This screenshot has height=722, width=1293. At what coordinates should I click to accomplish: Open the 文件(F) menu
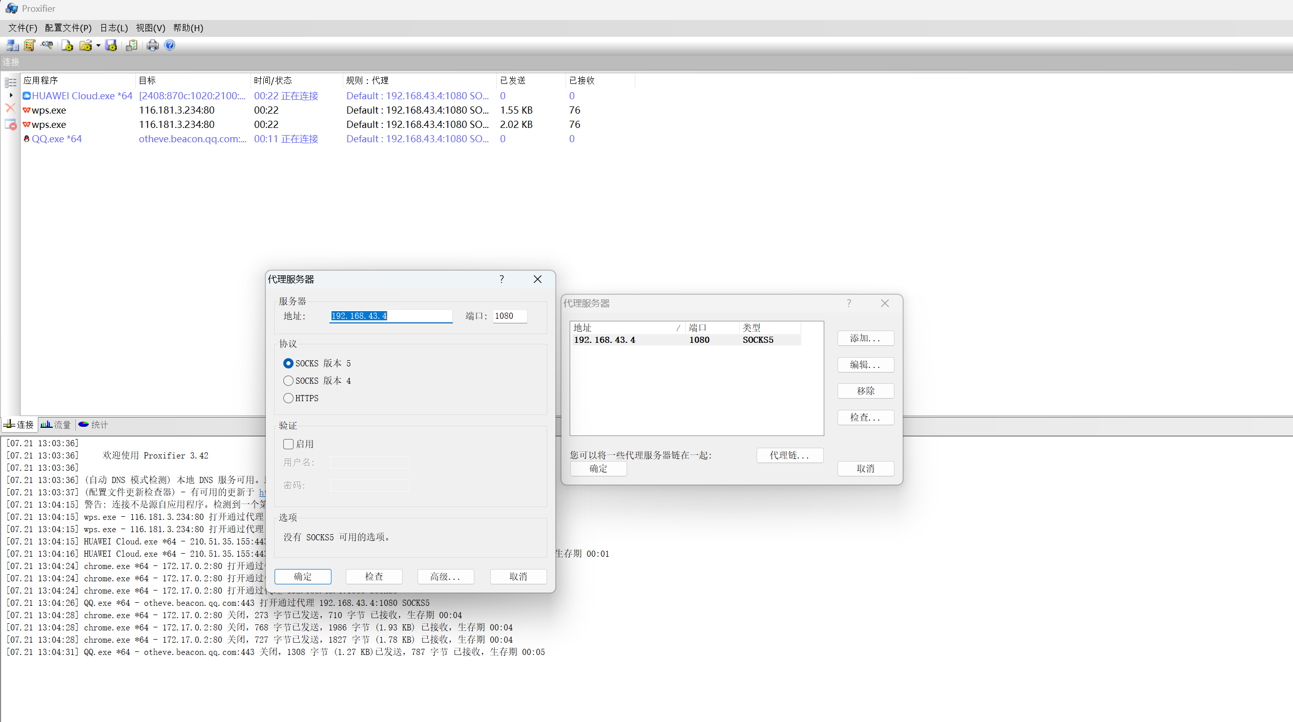tap(23, 28)
